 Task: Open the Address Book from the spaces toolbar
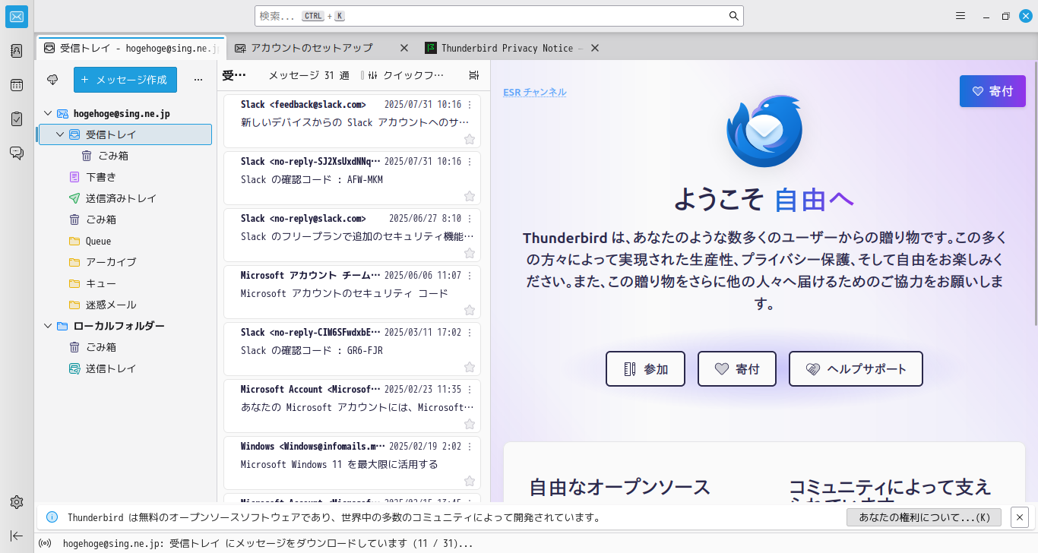click(x=16, y=50)
